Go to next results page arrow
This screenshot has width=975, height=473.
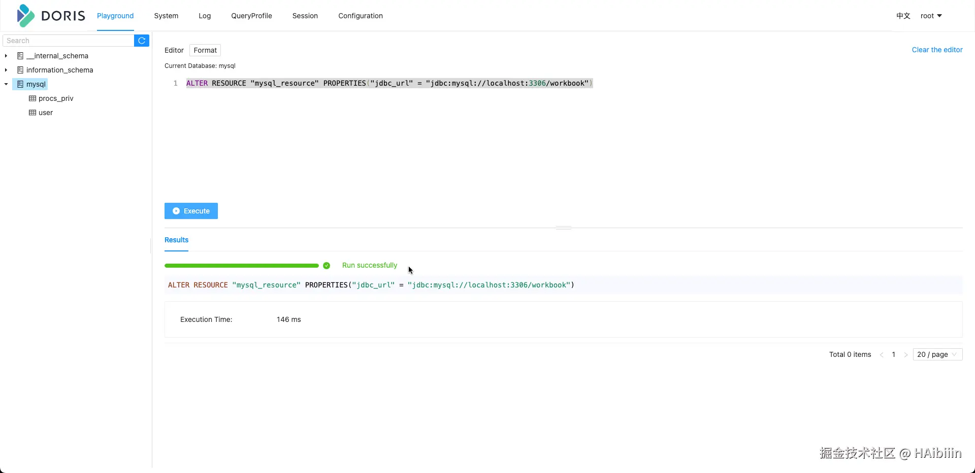905,355
